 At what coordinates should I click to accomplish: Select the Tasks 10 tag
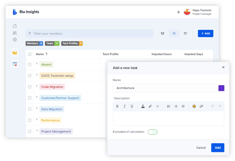pos(52,43)
